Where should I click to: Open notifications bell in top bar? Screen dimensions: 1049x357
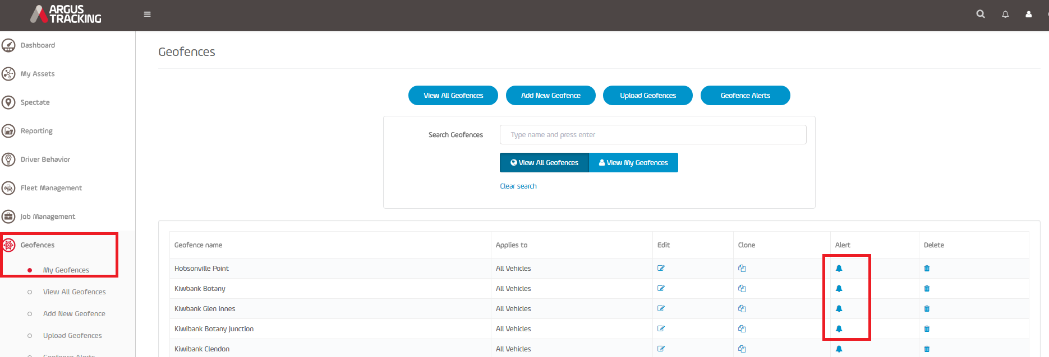point(1005,15)
